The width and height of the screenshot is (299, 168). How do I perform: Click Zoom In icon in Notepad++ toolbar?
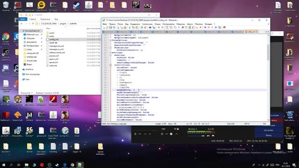[159, 28]
